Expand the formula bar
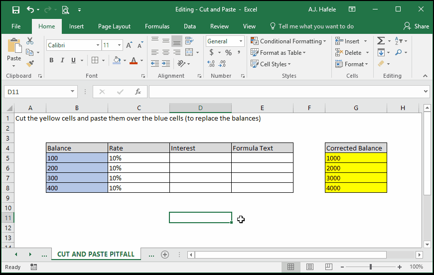 click(426, 91)
